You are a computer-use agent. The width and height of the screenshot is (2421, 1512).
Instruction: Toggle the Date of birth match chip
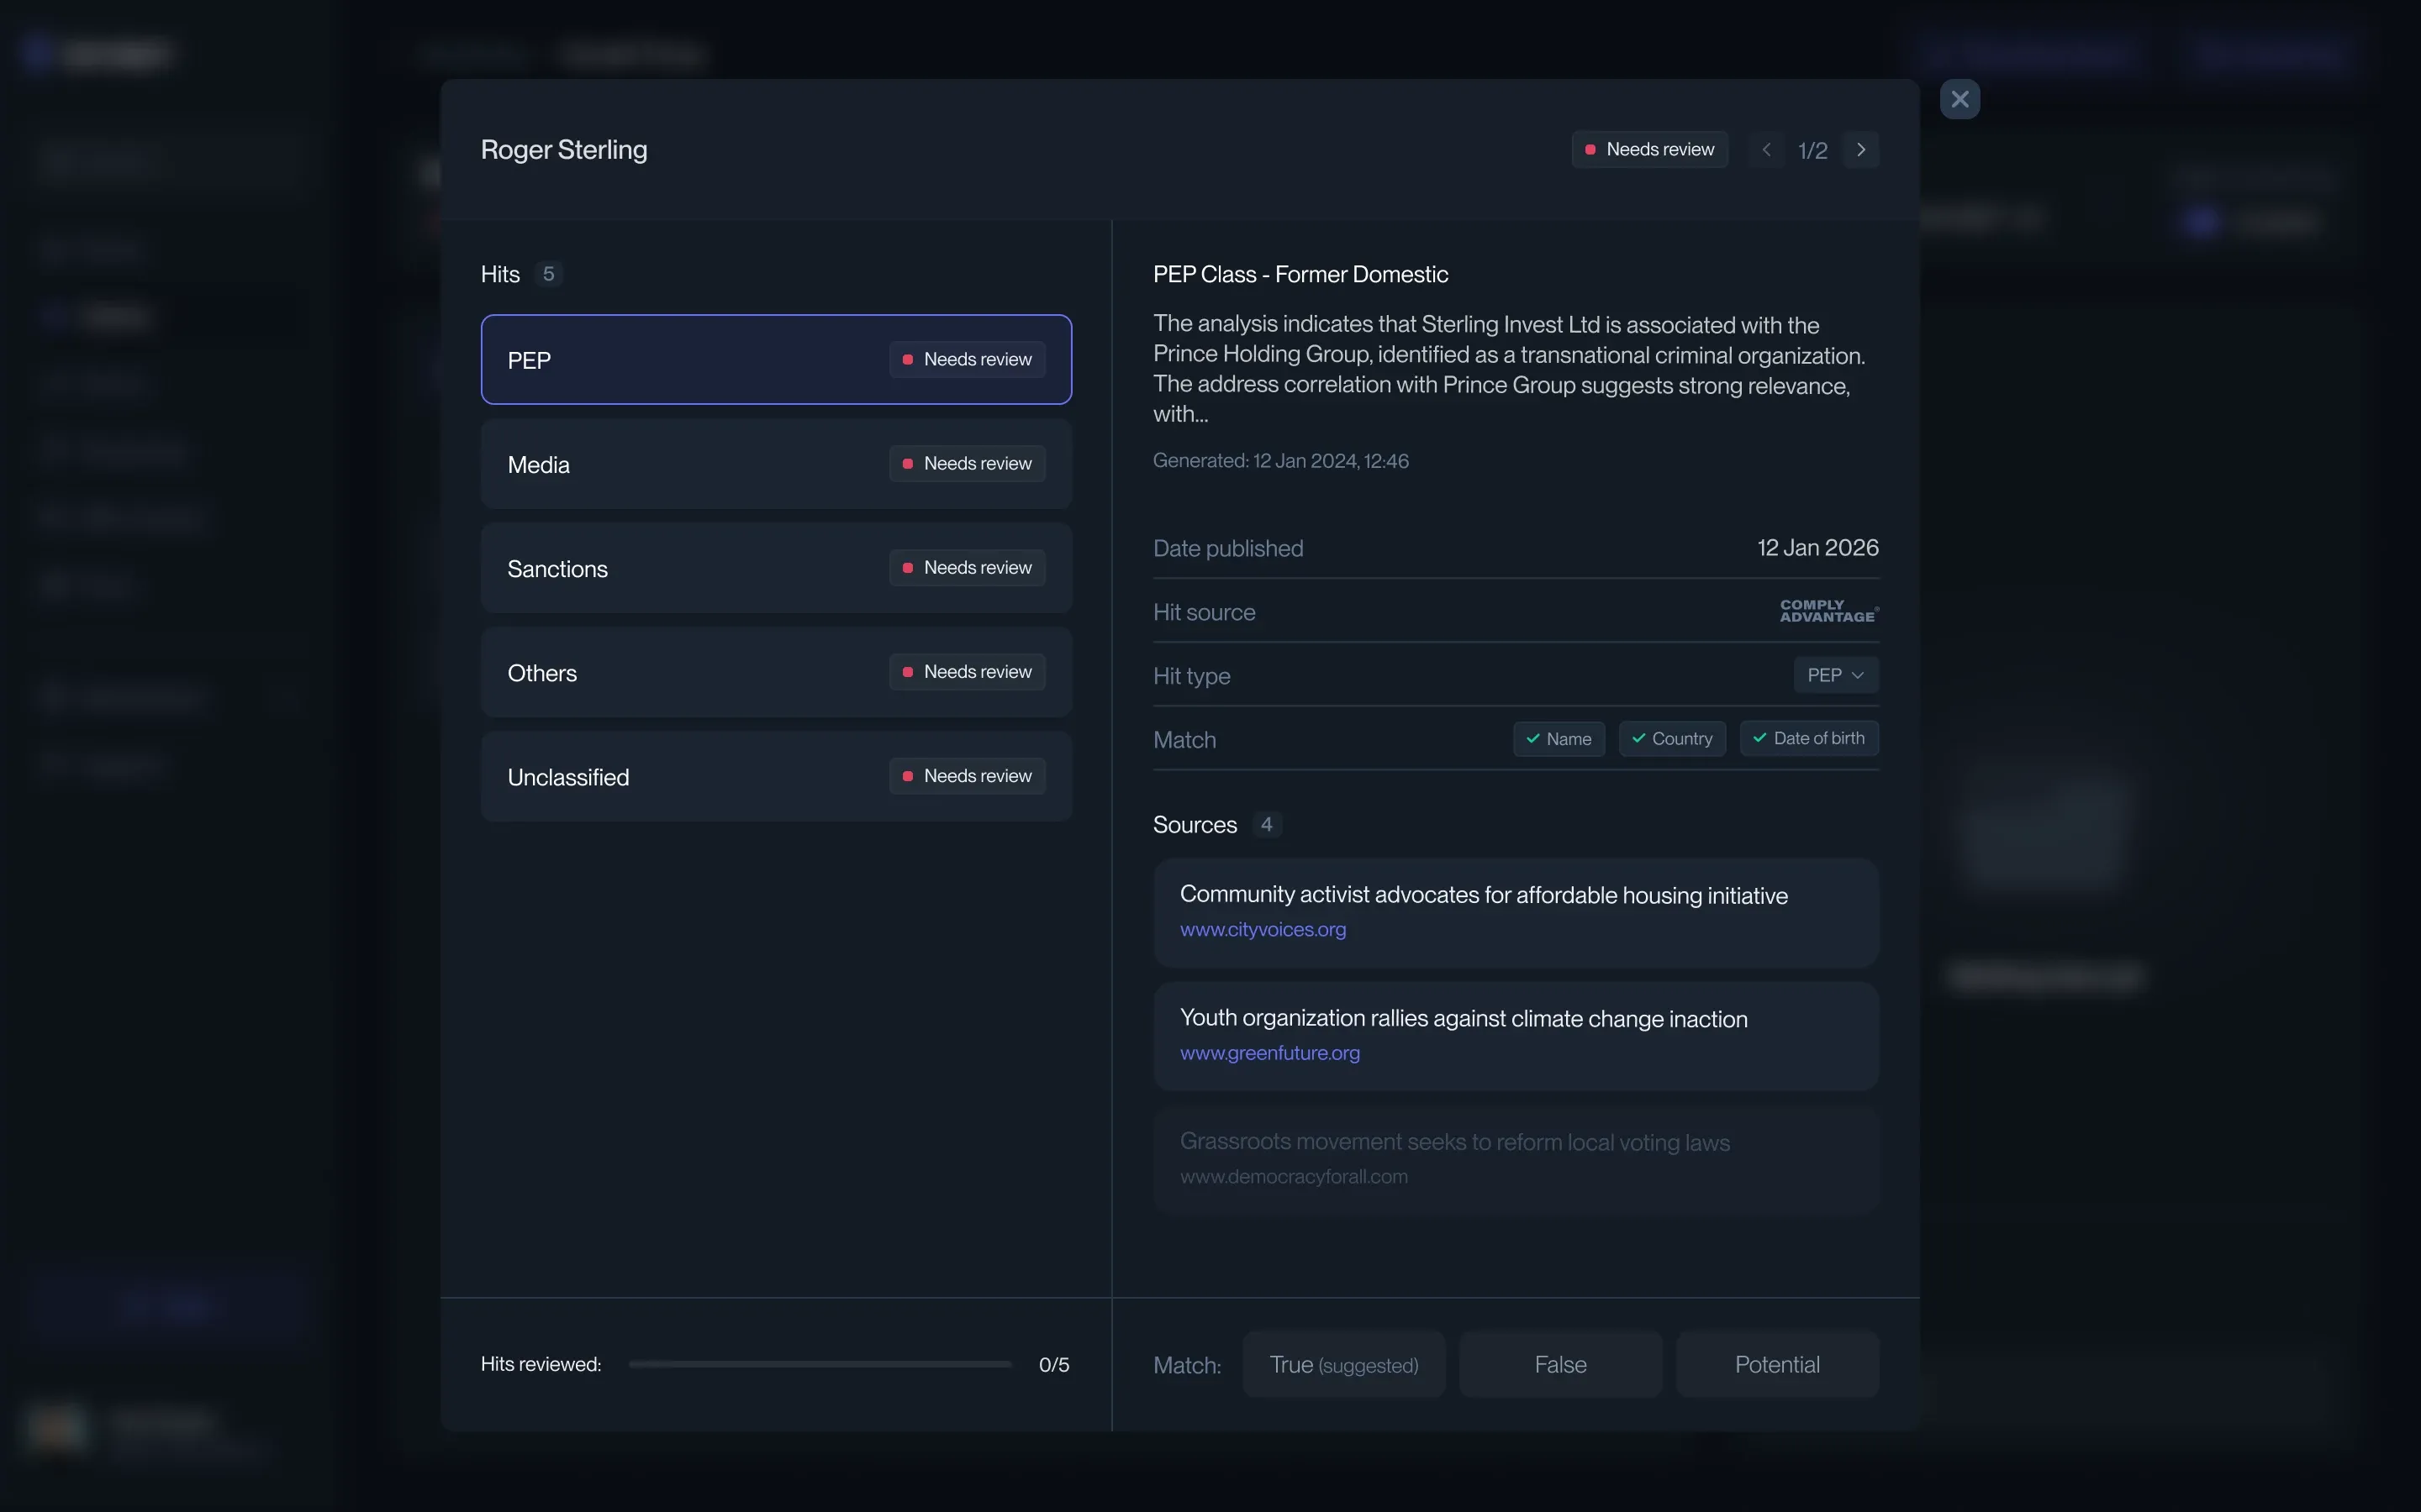[1809, 739]
